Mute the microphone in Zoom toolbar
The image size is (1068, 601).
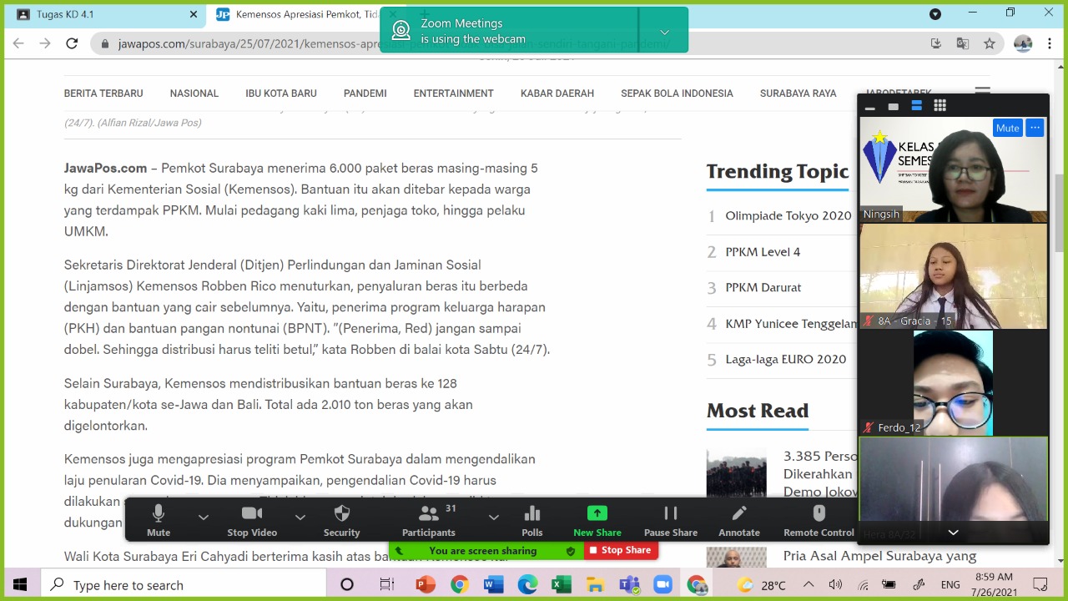point(158,521)
